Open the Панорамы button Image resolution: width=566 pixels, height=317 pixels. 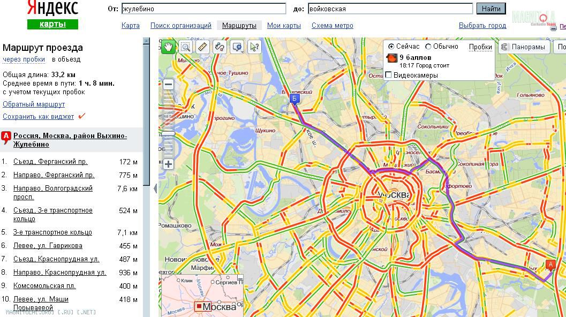pyautogui.click(x=524, y=47)
